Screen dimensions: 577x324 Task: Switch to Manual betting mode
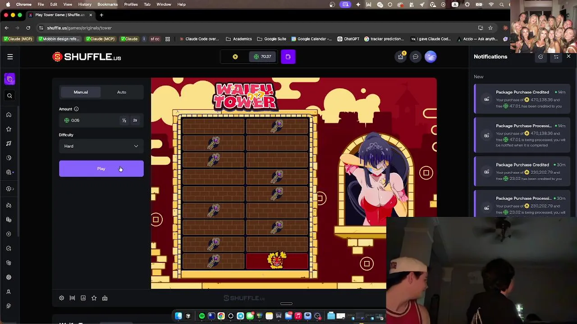81,92
